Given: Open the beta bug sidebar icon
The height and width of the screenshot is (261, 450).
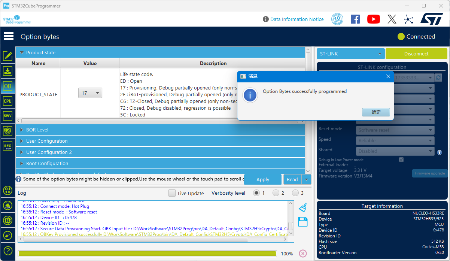Looking at the screenshot, I should pyautogui.click(x=7, y=205).
